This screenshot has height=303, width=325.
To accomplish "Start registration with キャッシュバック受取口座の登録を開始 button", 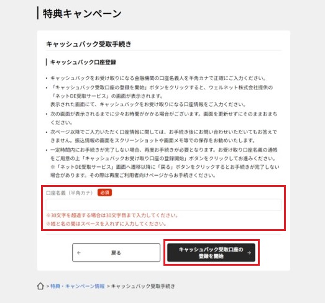I will click(x=211, y=253).
